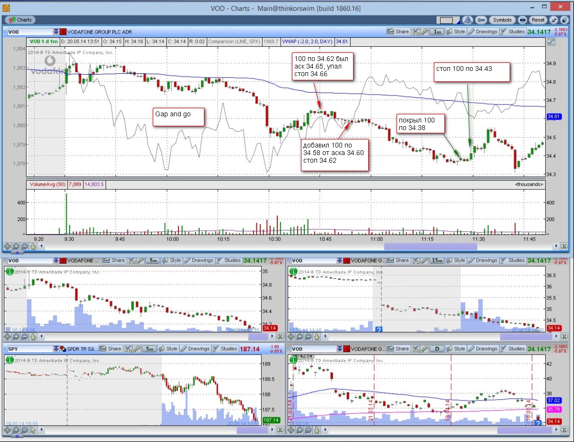
Task: Open chart settings wrench in main chart
Action: coord(425,32)
